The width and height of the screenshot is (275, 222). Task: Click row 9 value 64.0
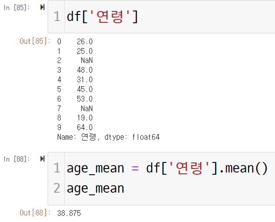[85, 127]
